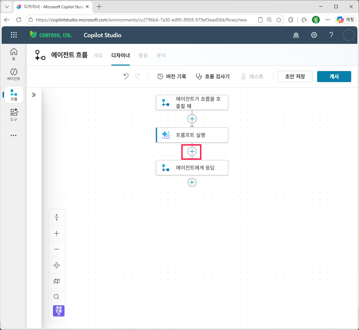
Task: Open browser extensions puzzle icon
Action: coord(291,20)
